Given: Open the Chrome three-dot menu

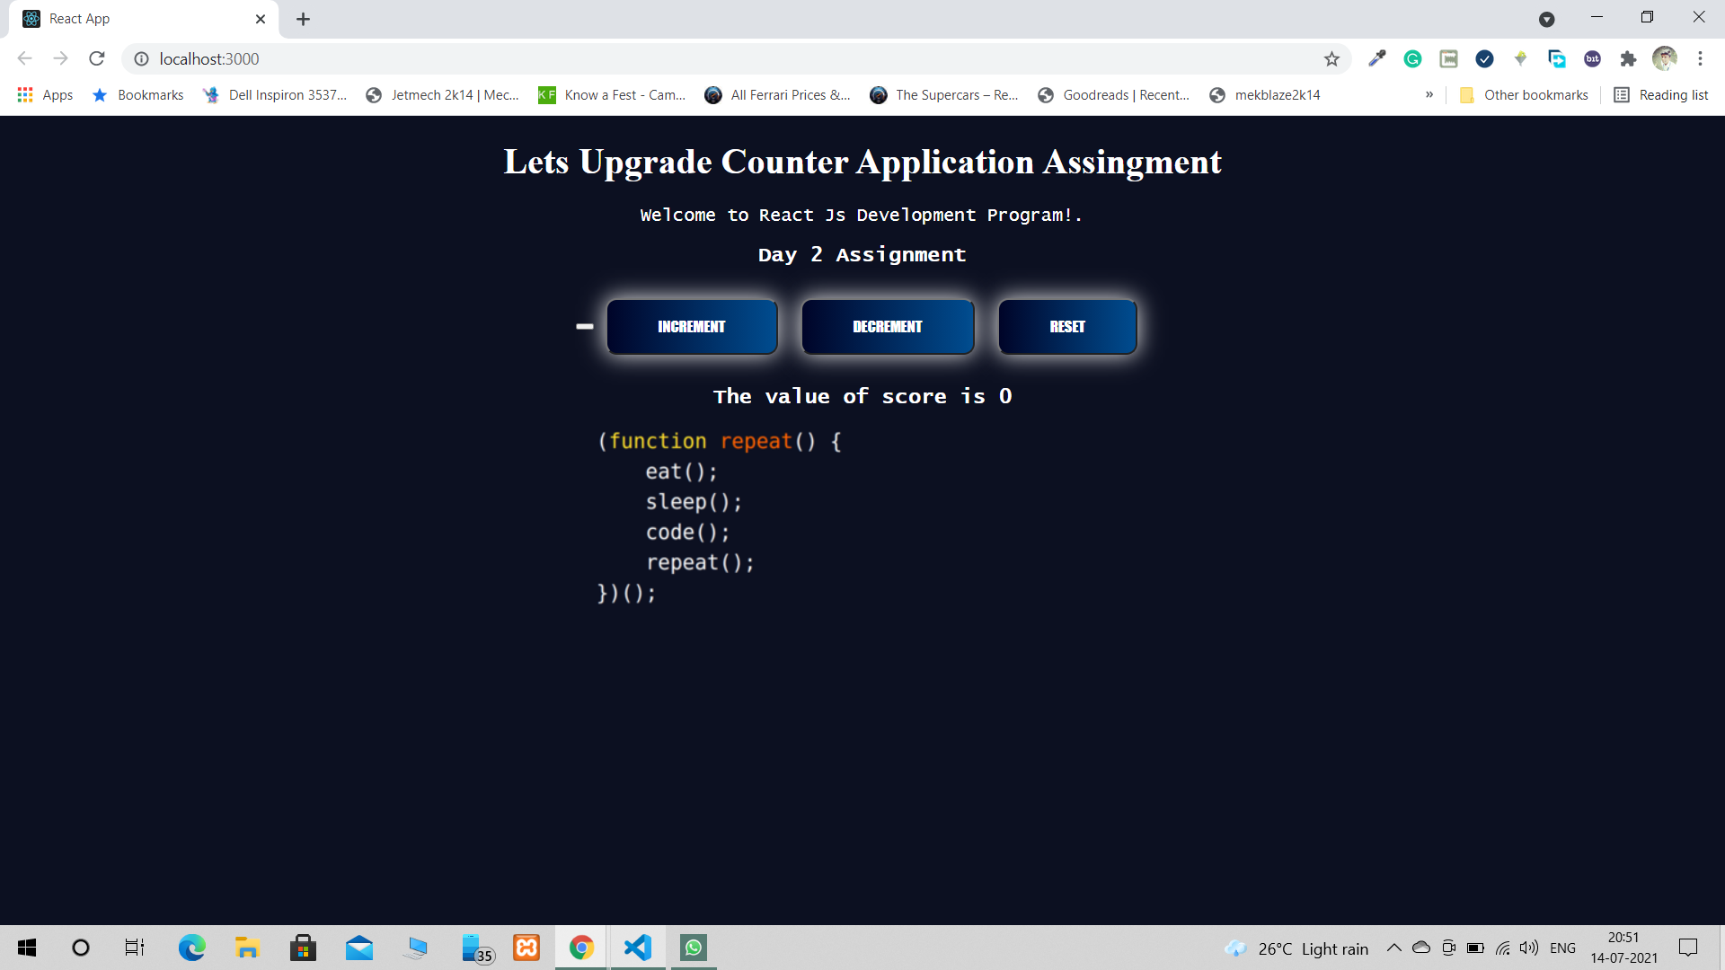Looking at the screenshot, I should pos(1701,58).
